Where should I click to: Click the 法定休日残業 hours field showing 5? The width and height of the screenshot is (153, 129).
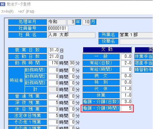point(53,116)
